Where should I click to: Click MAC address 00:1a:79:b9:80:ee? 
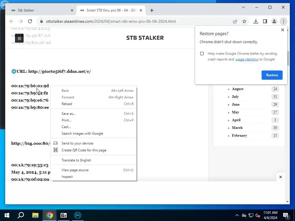(x=30, y=107)
